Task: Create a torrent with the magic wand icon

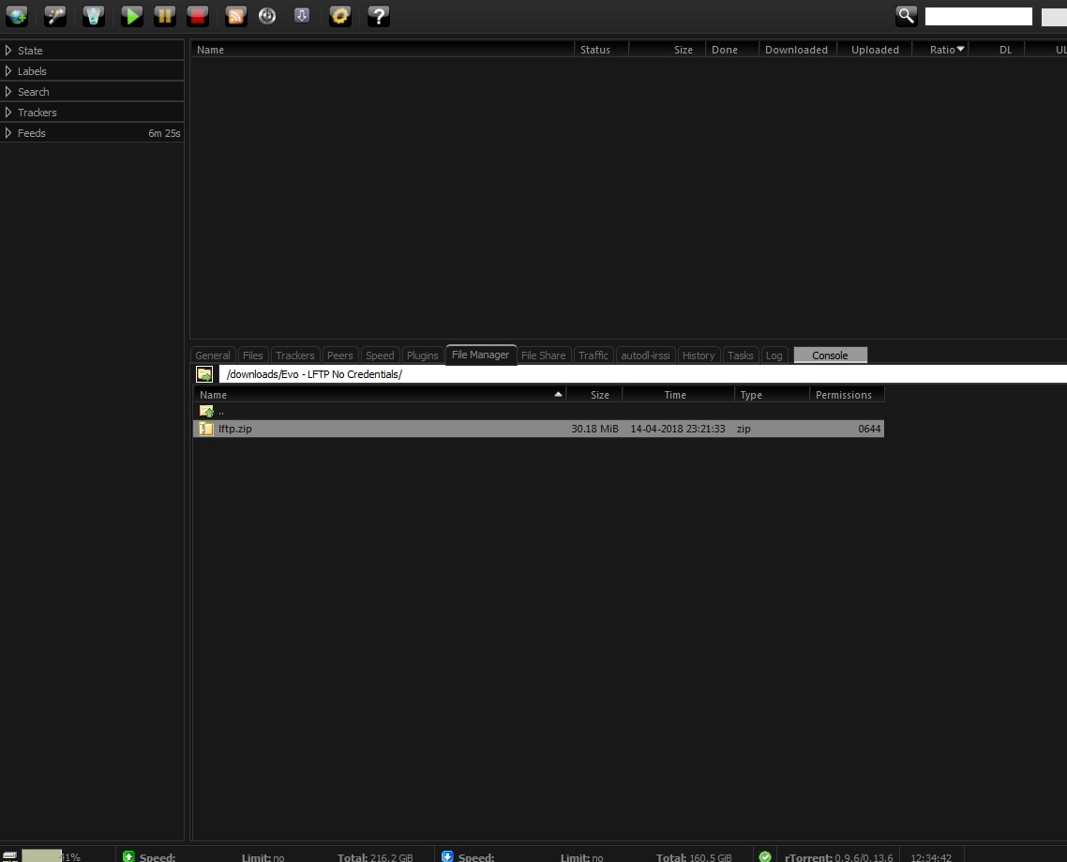Action: coord(54,16)
